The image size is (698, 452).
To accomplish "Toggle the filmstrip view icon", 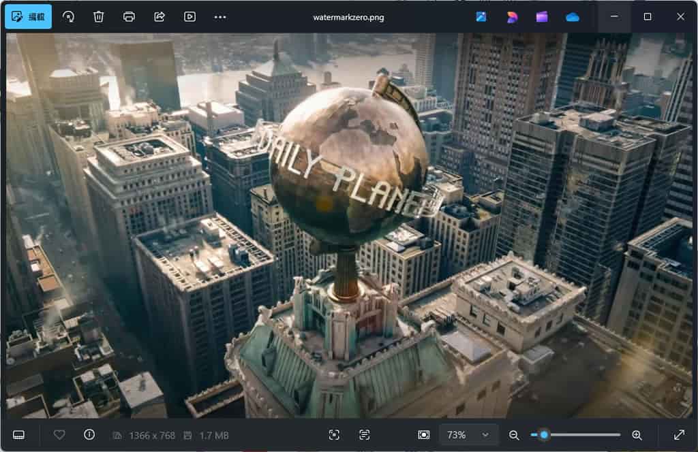I will pos(18,435).
